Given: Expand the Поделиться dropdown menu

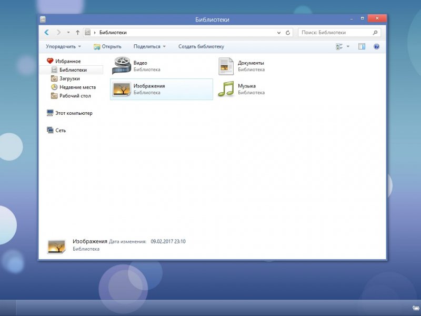Looking at the screenshot, I should [149, 46].
